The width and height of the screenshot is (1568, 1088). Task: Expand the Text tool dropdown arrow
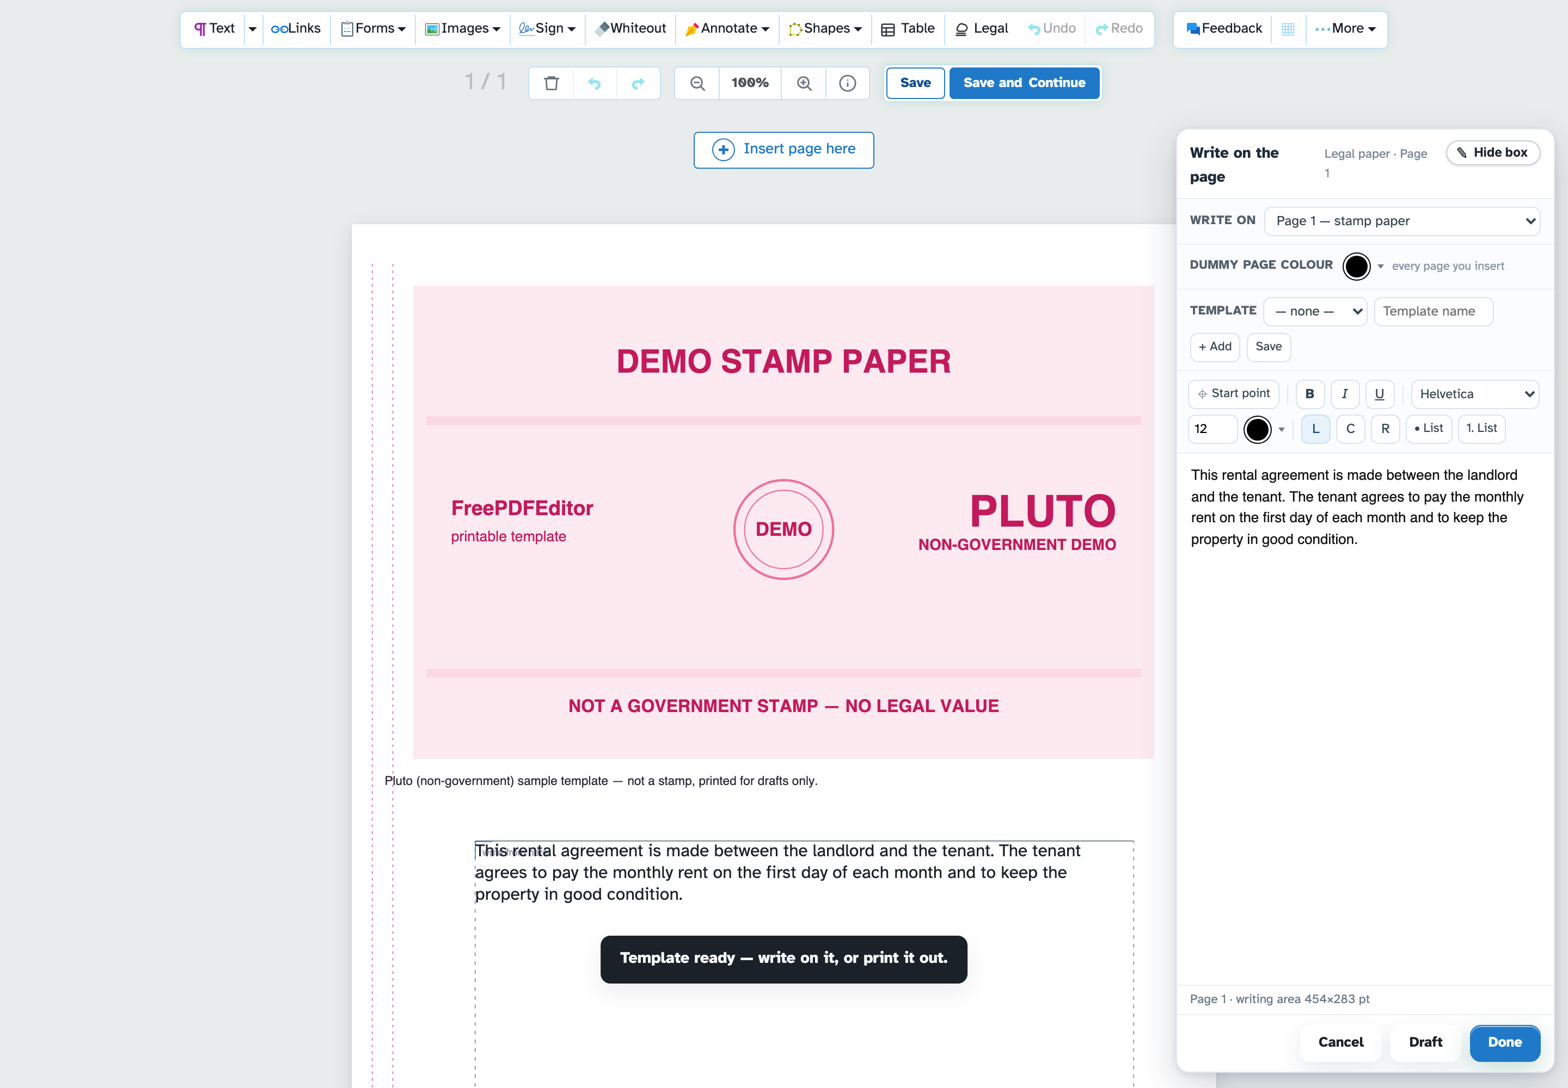pyautogui.click(x=253, y=29)
